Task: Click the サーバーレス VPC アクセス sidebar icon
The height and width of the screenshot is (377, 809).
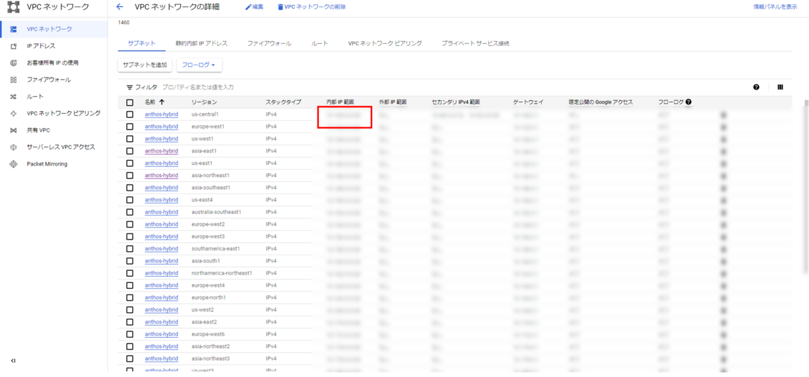Action: pyautogui.click(x=13, y=147)
